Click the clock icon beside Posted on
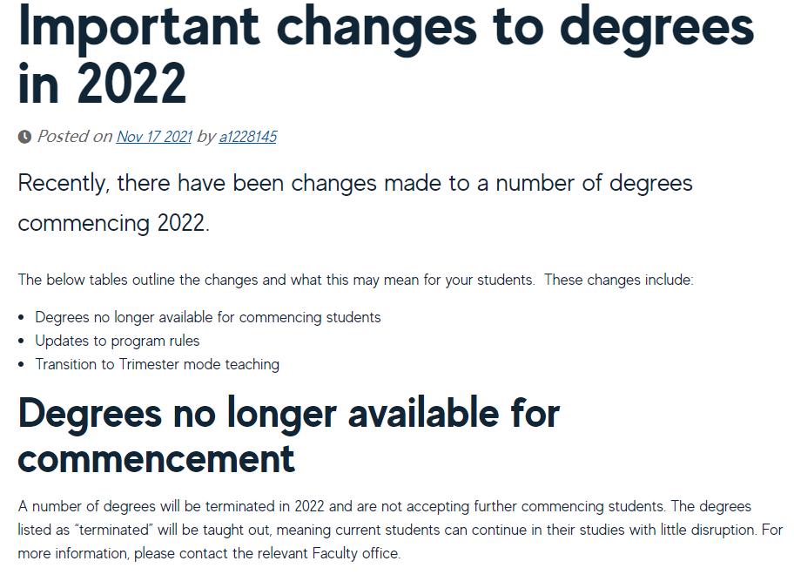The height and width of the screenshot is (588, 794). pos(24,137)
